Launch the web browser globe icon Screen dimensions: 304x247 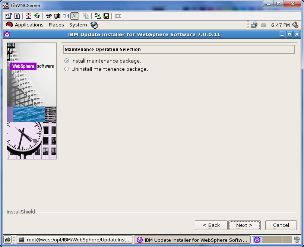pos(94,25)
